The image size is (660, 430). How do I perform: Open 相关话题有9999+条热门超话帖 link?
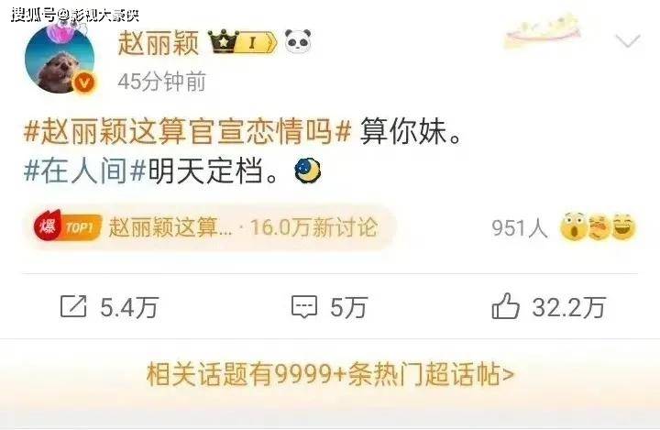pos(330,374)
